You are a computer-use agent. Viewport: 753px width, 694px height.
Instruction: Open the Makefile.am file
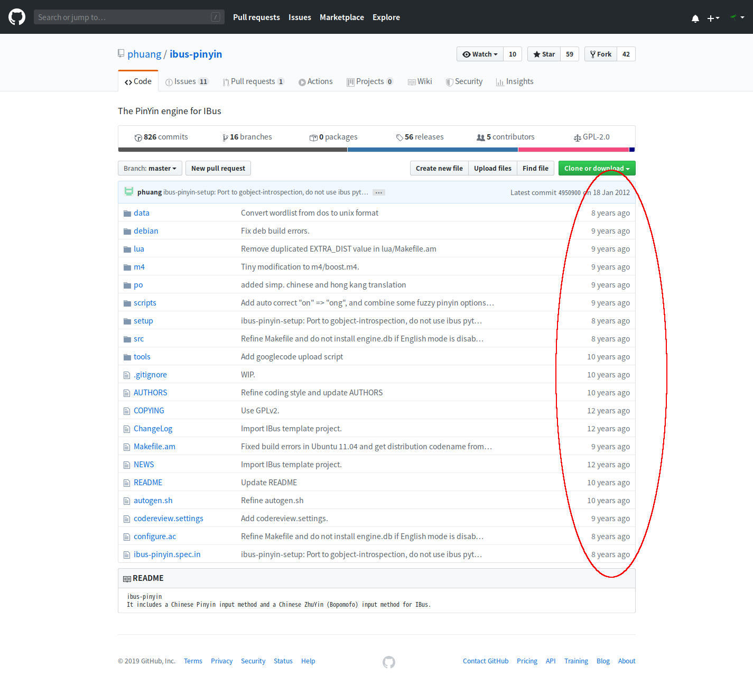pos(154,447)
